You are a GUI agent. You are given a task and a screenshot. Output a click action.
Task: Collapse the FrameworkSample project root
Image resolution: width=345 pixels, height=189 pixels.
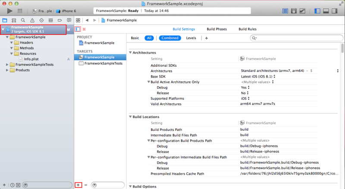pyautogui.click(x=3, y=29)
